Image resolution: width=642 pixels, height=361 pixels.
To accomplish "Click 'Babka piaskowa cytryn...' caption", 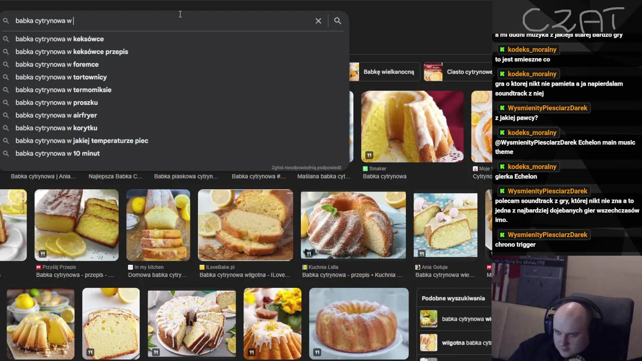I will coord(186,176).
